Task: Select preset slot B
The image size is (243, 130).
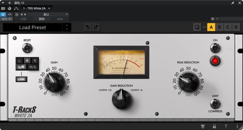Action: coord(219,27)
